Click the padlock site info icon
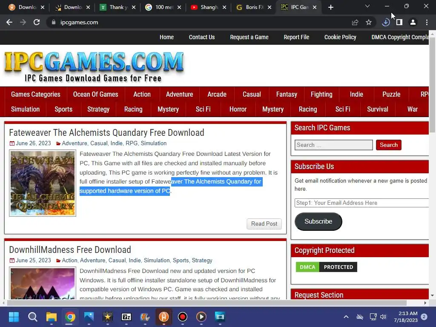This screenshot has width=436, height=327. tap(54, 22)
